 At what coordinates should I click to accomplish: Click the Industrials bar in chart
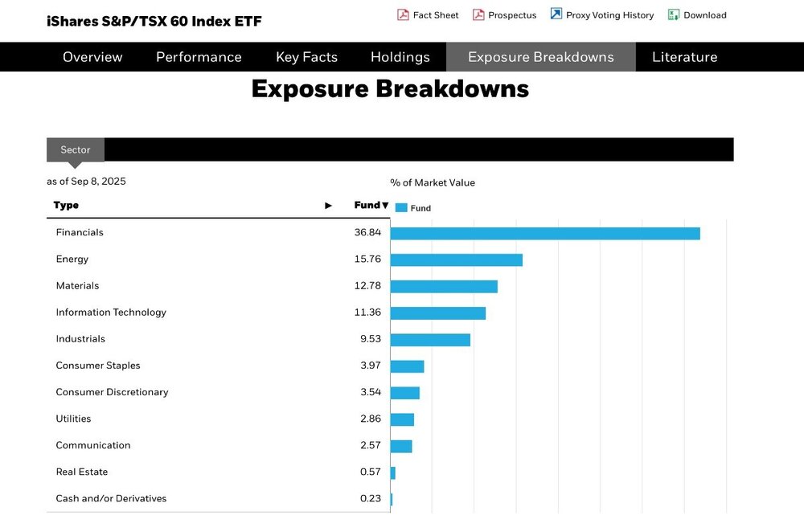pyautogui.click(x=430, y=341)
